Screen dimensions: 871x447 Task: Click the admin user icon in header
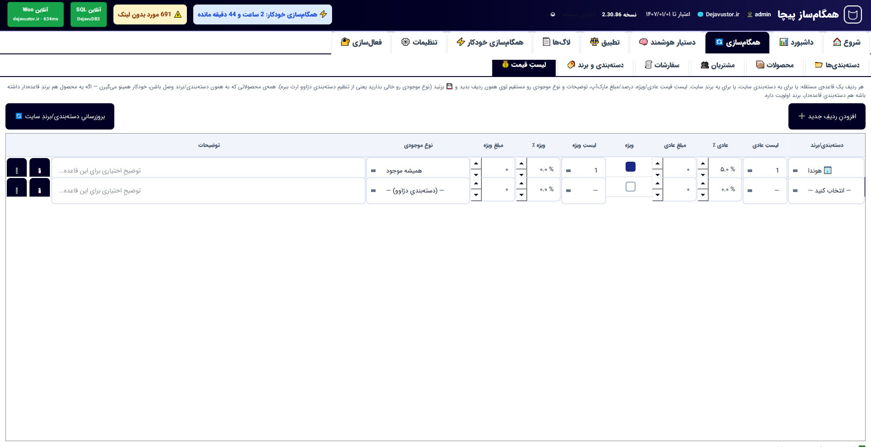(750, 14)
